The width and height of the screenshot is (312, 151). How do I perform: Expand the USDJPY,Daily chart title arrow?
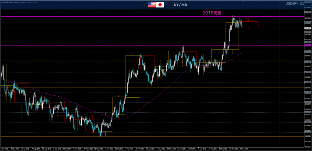(x=2, y=2)
